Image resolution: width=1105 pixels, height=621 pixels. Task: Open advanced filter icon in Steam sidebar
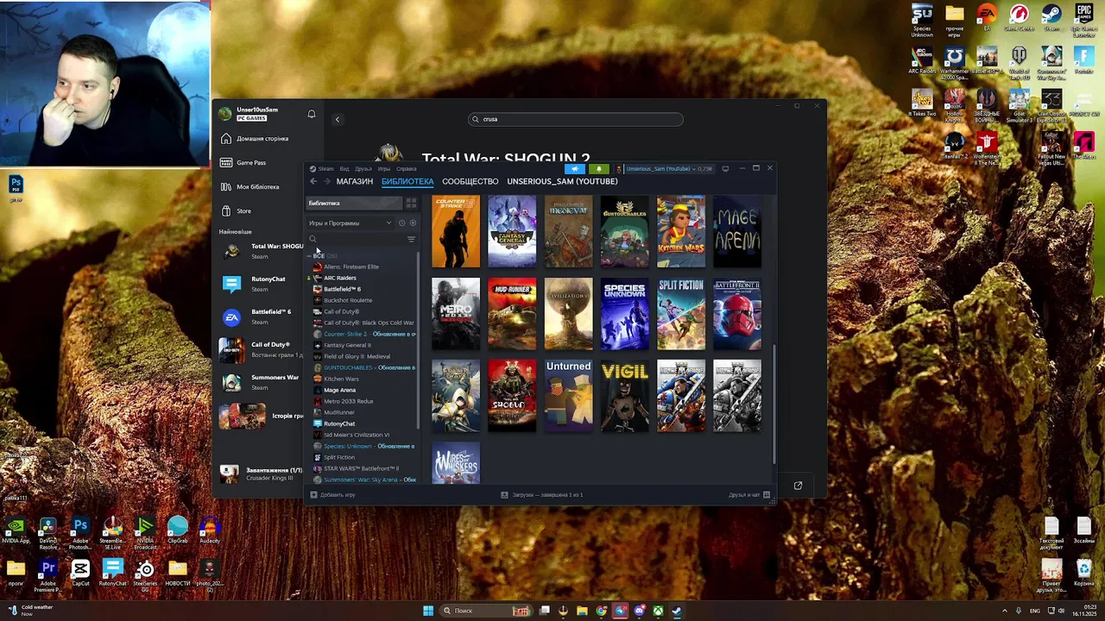click(x=411, y=239)
